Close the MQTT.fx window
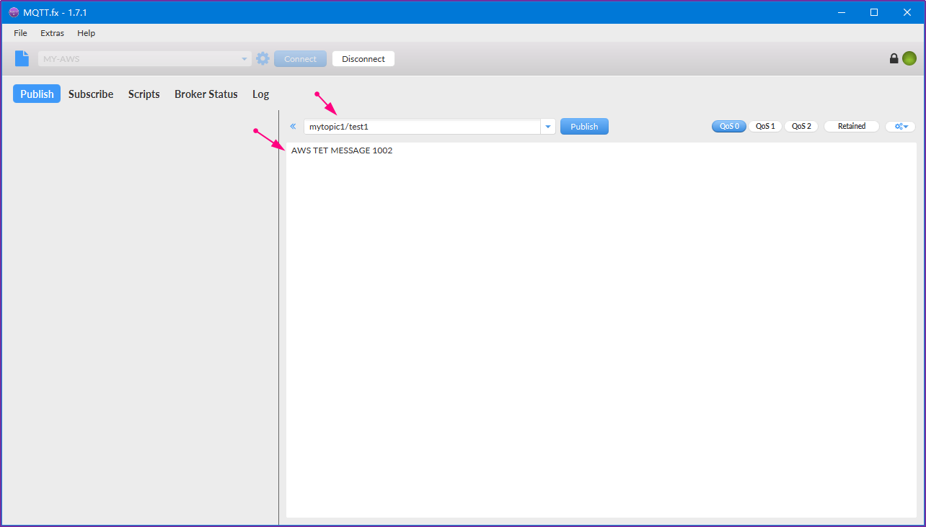Image resolution: width=926 pixels, height=527 pixels. coord(907,12)
